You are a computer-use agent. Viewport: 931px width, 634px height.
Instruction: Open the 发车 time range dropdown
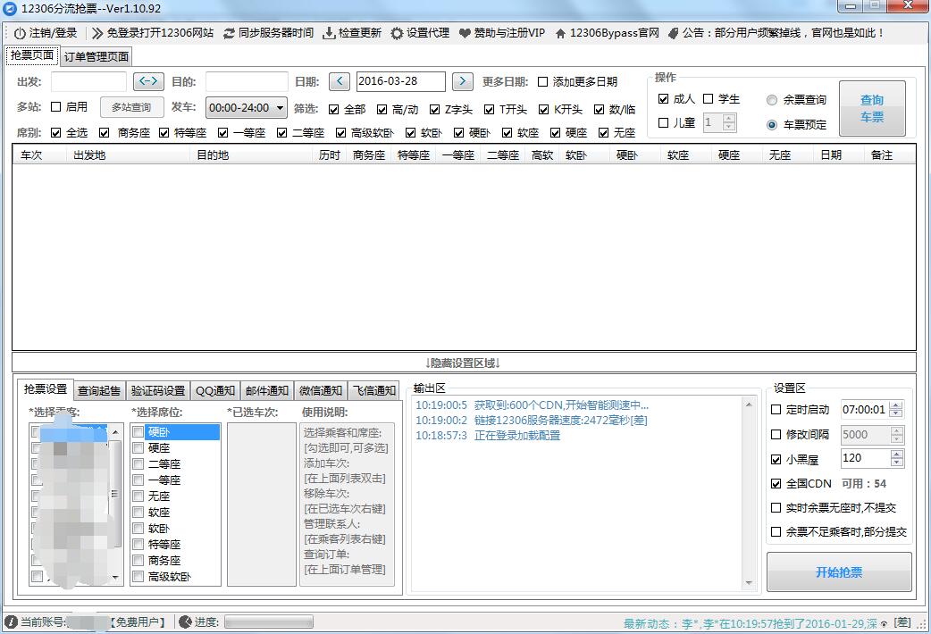tap(247, 108)
